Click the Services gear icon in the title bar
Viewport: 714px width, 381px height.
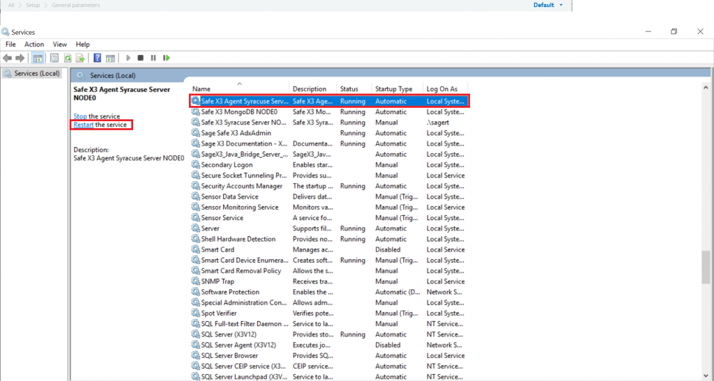(5, 32)
